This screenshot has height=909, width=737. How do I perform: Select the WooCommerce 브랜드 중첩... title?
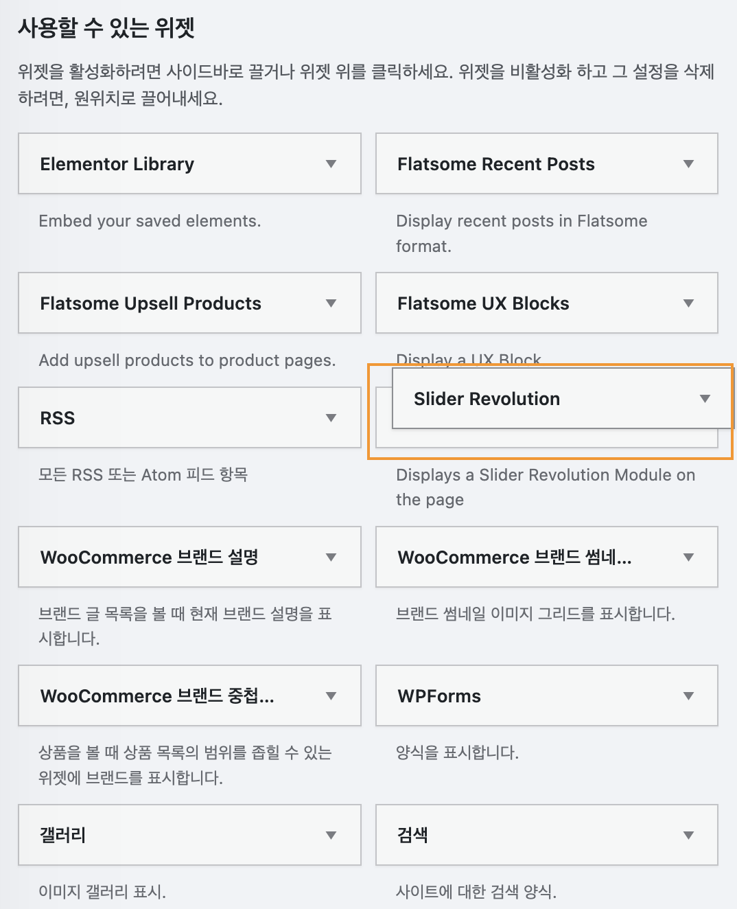point(157,696)
